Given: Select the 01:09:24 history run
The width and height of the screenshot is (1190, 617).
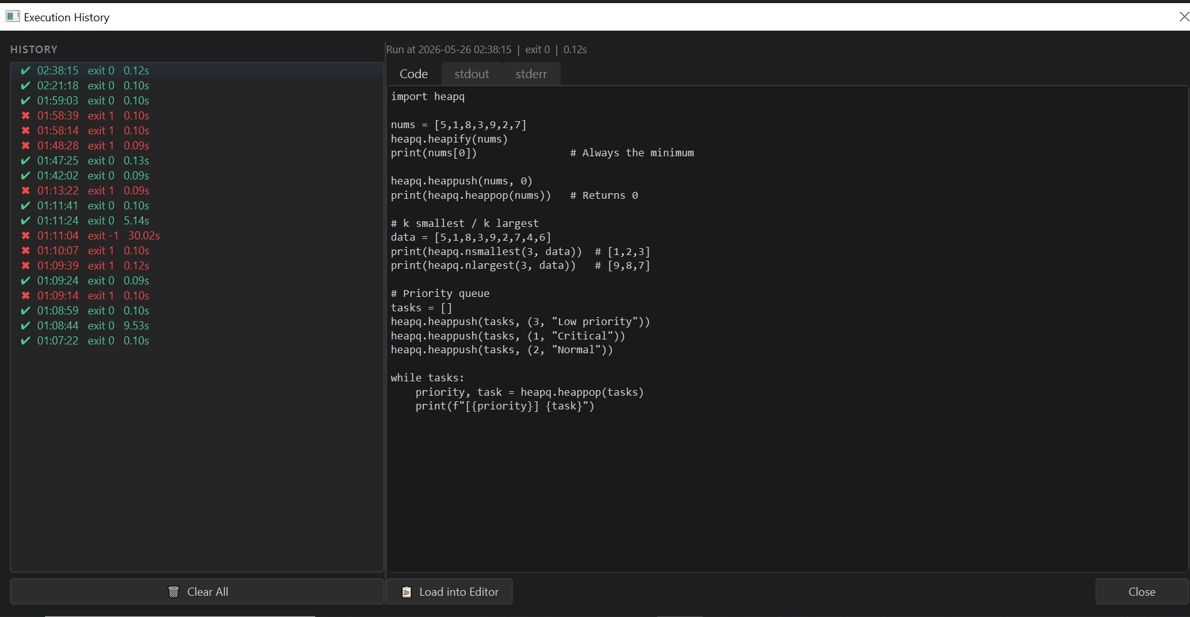Looking at the screenshot, I should click(x=197, y=281).
